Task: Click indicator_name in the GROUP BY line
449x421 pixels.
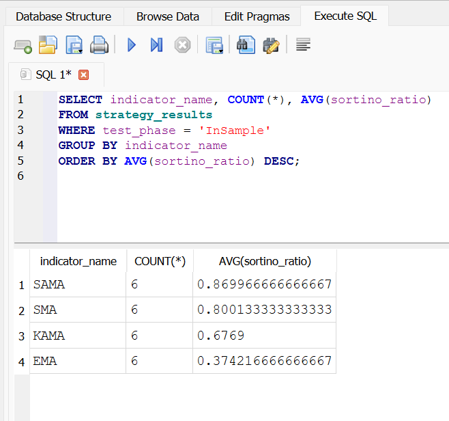Action: click(176, 146)
